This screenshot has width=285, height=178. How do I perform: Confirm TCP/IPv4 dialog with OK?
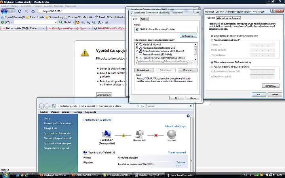(259, 95)
